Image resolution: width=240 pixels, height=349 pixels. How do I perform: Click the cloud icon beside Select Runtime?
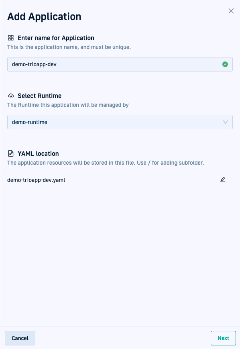(x=11, y=96)
